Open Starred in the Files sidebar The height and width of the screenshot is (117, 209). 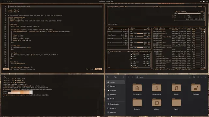click(x=115, y=90)
